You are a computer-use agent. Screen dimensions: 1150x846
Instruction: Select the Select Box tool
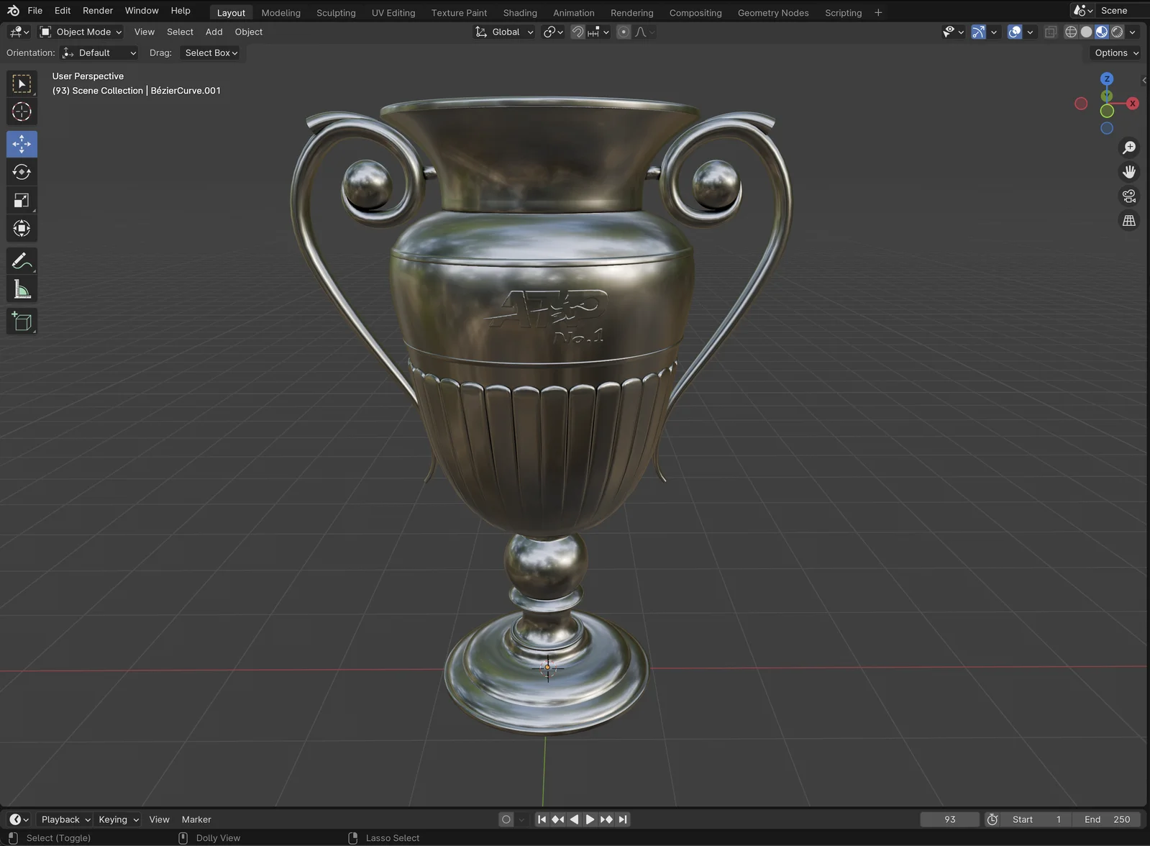pos(22,84)
